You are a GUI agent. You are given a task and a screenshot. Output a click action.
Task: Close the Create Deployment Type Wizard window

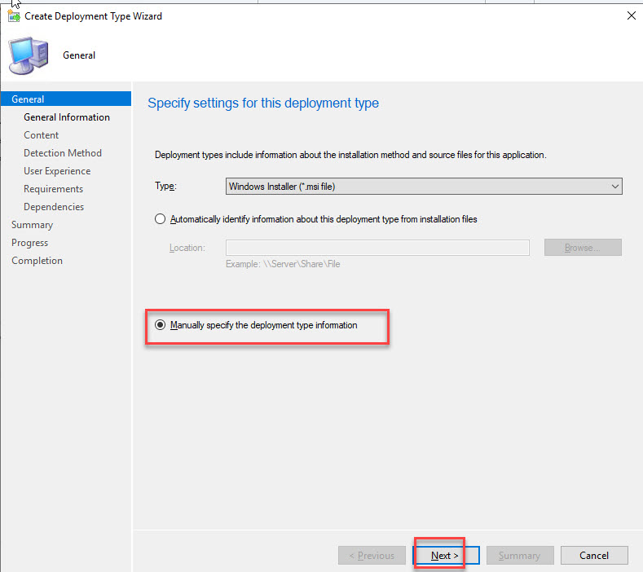[631, 15]
